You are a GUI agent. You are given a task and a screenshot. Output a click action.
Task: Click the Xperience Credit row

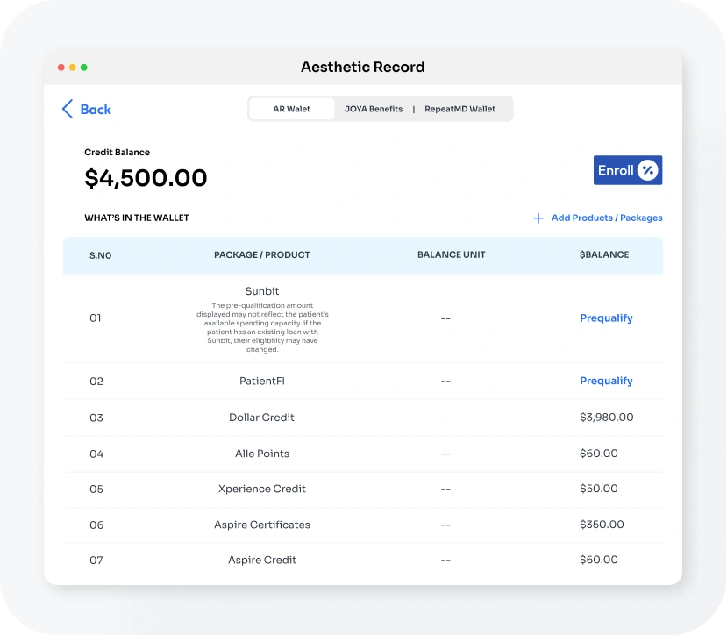(262, 489)
